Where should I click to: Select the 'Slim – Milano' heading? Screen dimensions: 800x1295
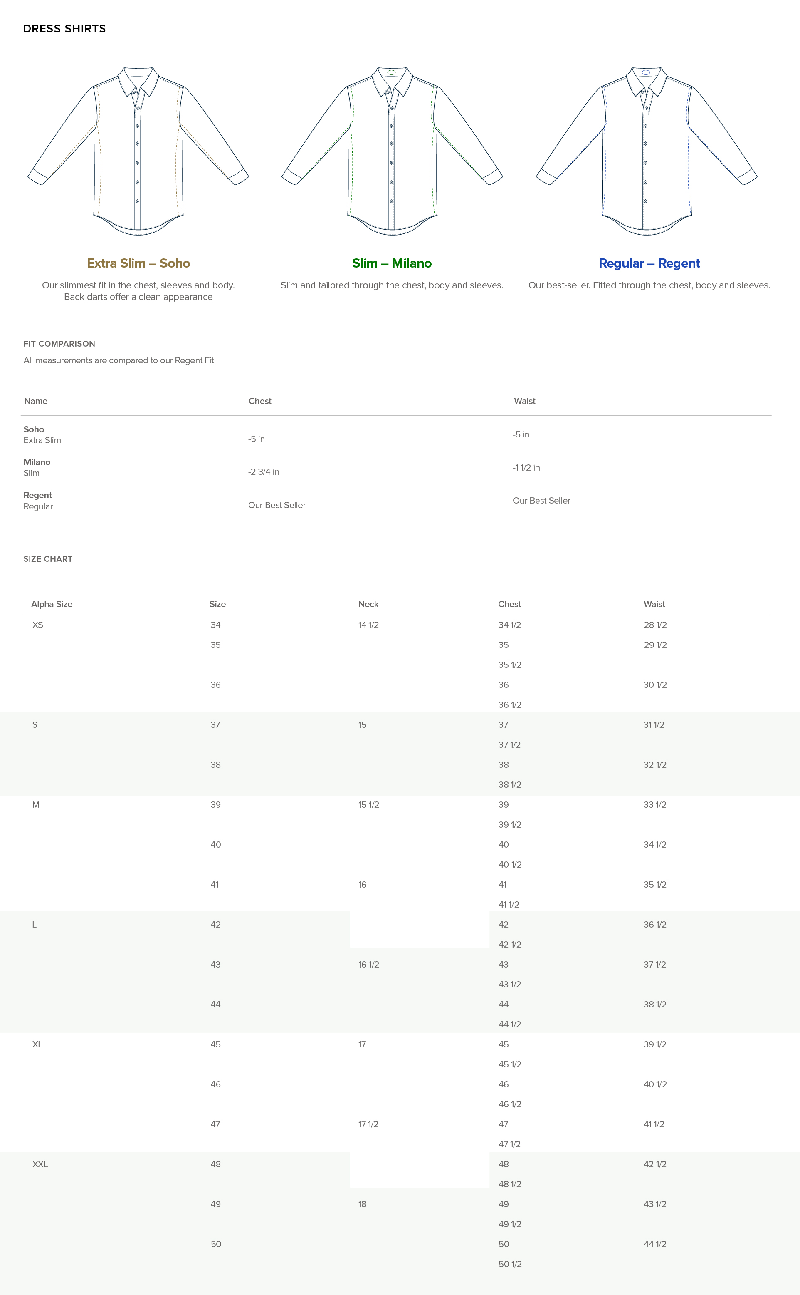tap(392, 263)
